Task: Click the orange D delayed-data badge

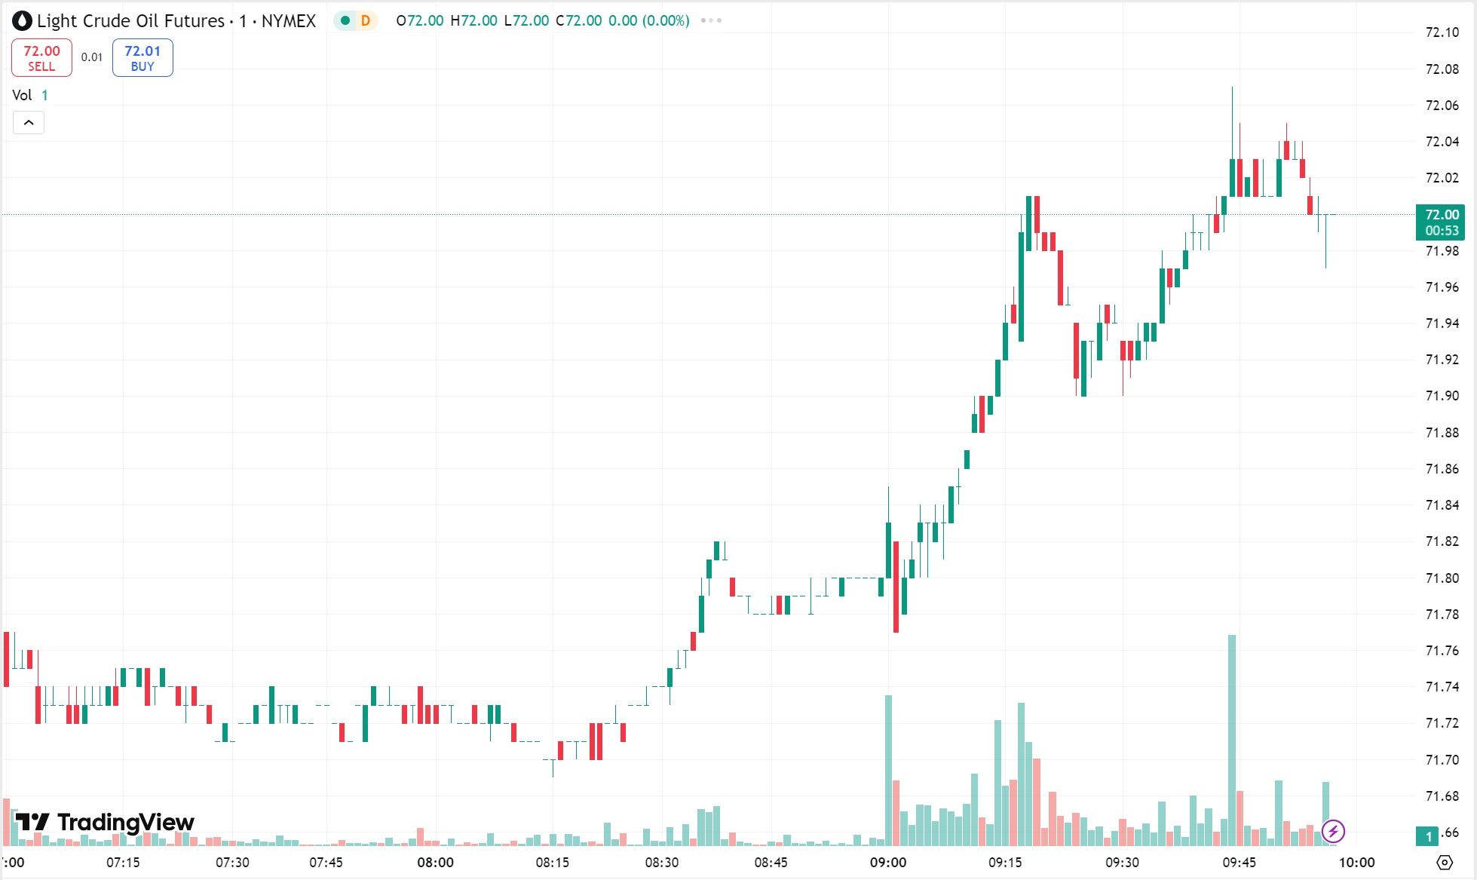Action: pos(366,20)
